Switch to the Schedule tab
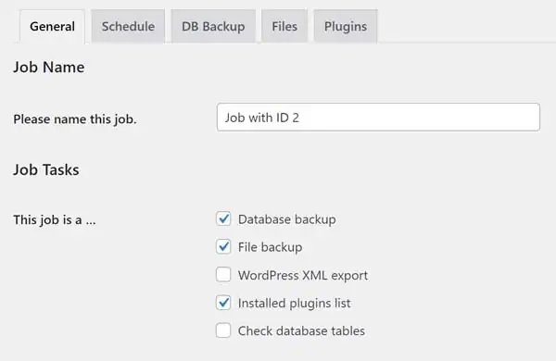 (128, 26)
